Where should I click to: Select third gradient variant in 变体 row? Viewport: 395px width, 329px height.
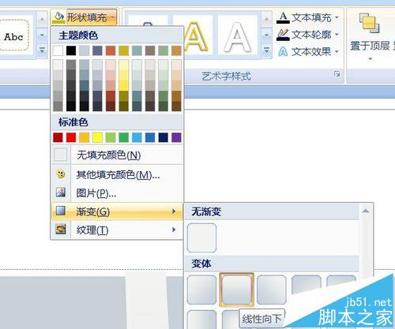272,290
